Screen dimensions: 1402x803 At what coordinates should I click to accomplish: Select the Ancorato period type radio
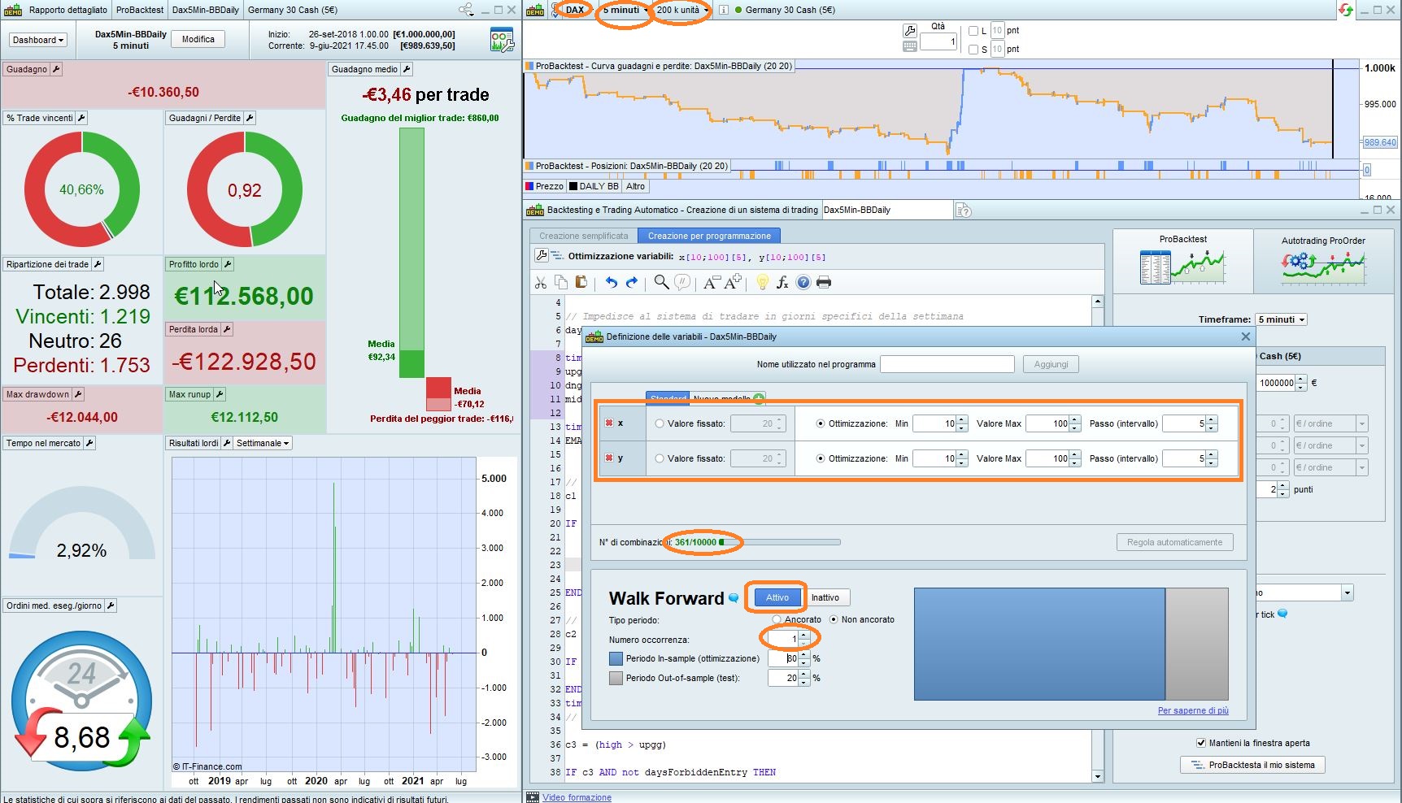[x=777, y=619]
